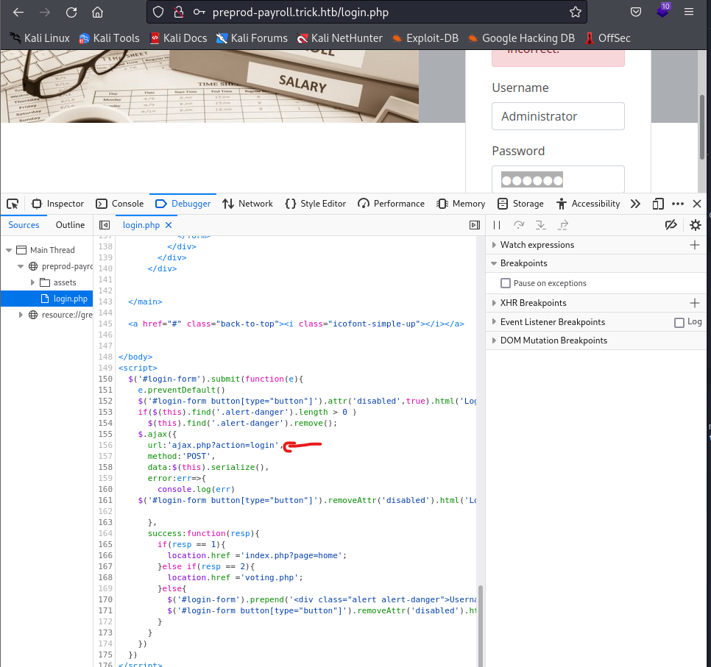Click the URL address bar
Image resolution: width=711 pixels, height=667 pixels.
[x=366, y=13]
